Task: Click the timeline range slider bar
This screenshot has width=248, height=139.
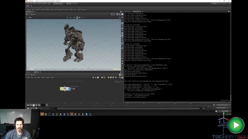Action: point(127,108)
